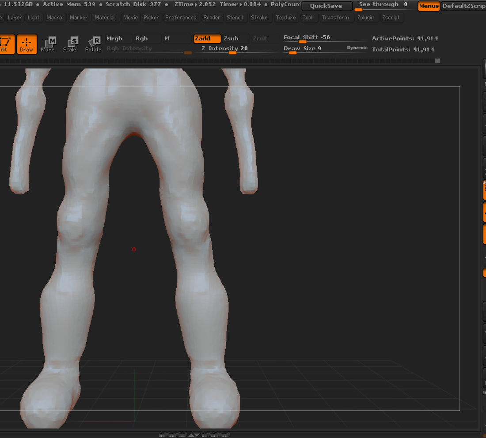Select the Rotate tool icon
This screenshot has height=438, width=486.
pyautogui.click(x=93, y=44)
